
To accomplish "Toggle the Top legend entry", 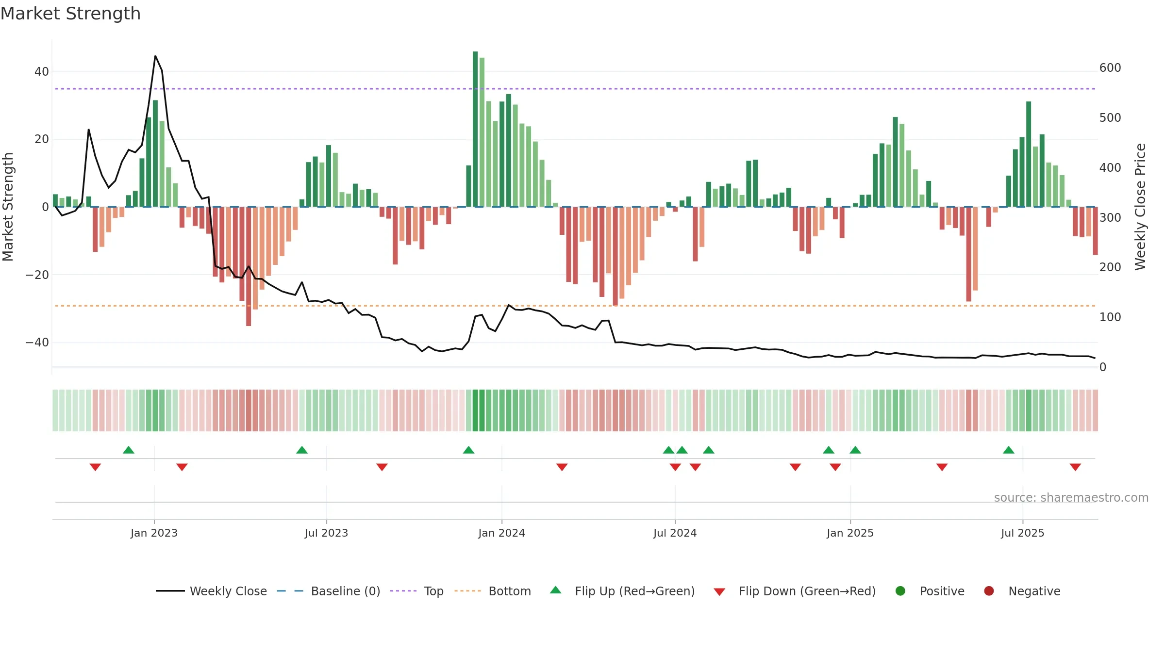I will pyautogui.click(x=417, y=591).
